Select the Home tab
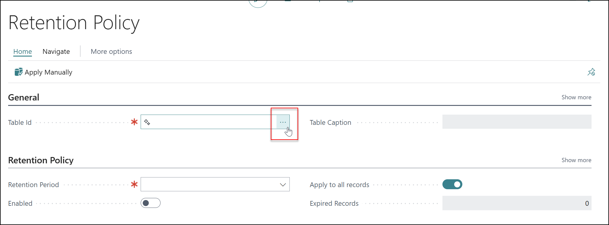609x225 pixels. point(22,51)
